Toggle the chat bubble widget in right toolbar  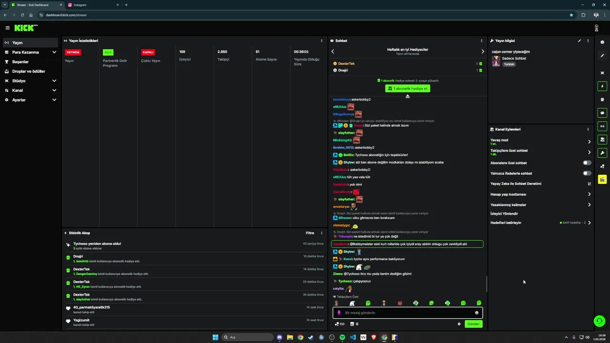point(602,113)
